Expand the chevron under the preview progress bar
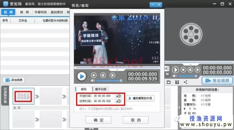This screenshot has width=234, height=130. [x=117, y=70]
